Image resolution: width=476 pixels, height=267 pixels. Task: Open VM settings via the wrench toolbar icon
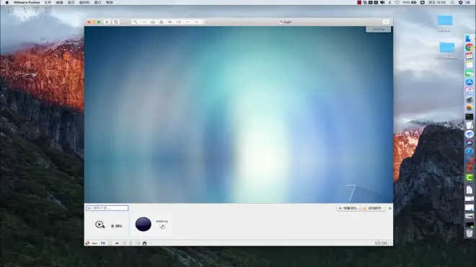tap(136, 22)
